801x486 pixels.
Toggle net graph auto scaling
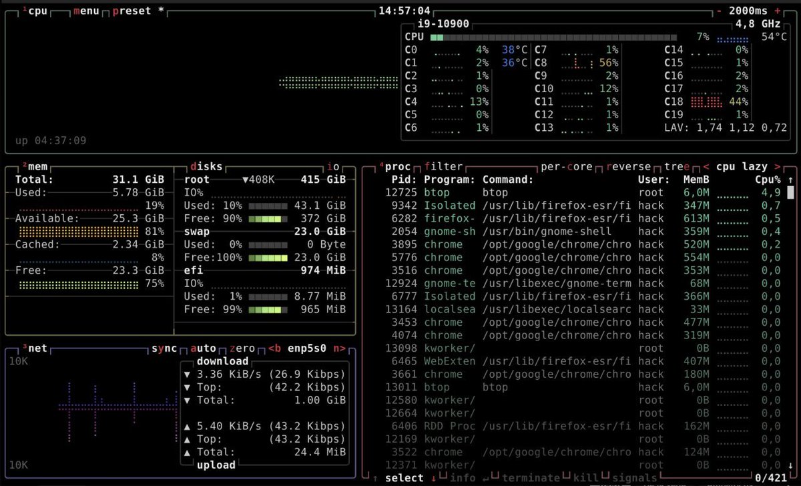pyautogui.click(x=204, y=348)
